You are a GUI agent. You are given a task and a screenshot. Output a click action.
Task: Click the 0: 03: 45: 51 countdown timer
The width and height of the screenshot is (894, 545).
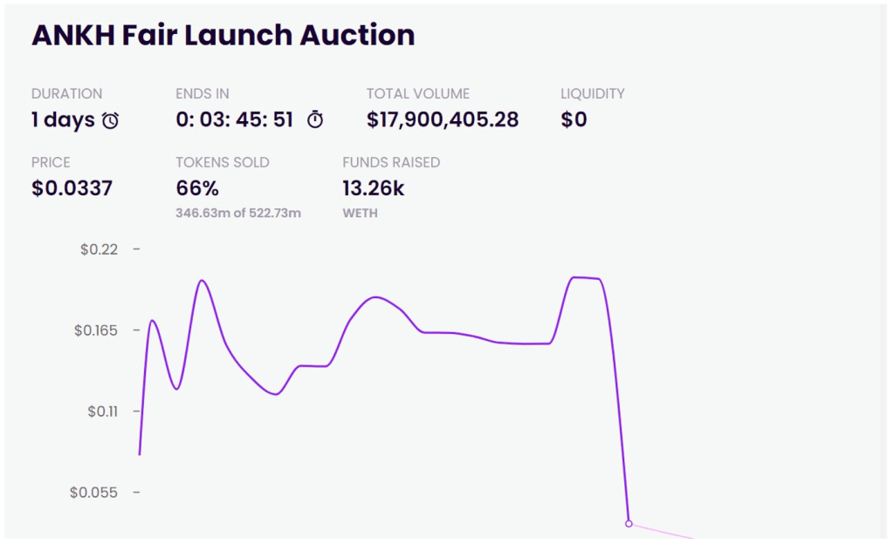[x=235, y=119]
